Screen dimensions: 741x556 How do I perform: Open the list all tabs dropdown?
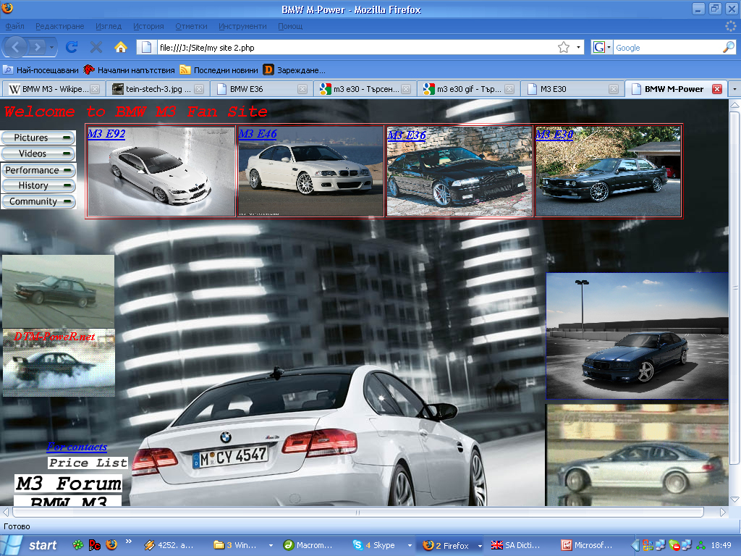734,89
